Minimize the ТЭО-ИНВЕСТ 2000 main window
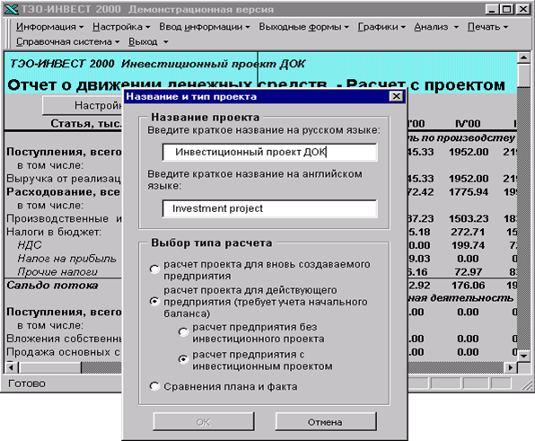This screenshot has width=535, height=441. tap(492, 9)
